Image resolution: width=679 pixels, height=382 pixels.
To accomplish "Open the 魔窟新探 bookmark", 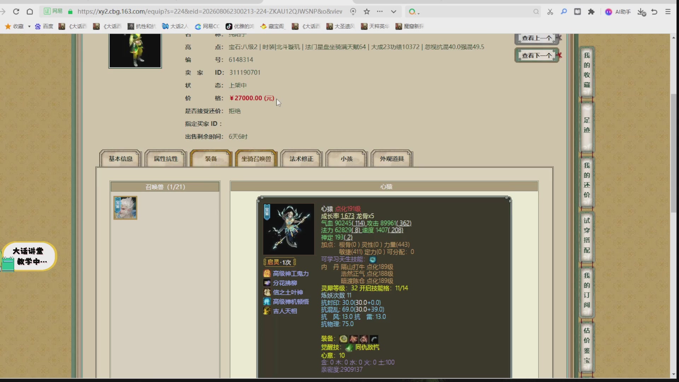I will [410, 26].
